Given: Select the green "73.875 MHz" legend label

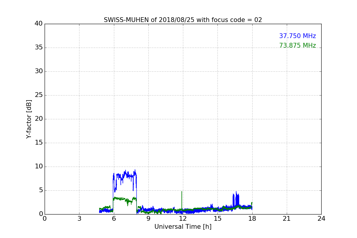Looking at the screenshot, I should (297, 46).
